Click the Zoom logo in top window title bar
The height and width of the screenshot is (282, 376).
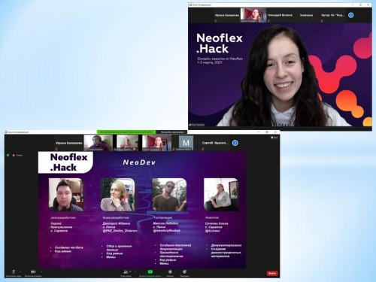pos(191,5)
